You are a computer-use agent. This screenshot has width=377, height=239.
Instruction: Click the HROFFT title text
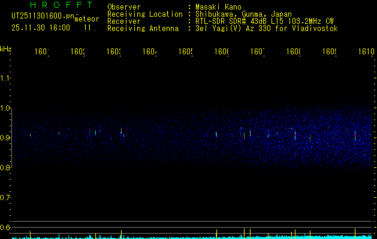[x=57, y=5]
